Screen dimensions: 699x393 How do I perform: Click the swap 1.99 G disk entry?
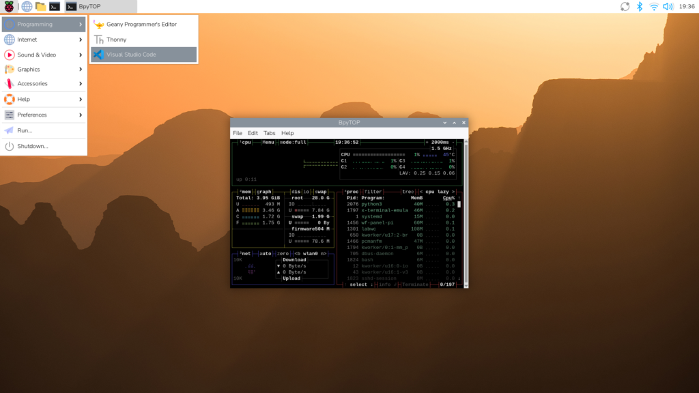[x=311, y=216]
